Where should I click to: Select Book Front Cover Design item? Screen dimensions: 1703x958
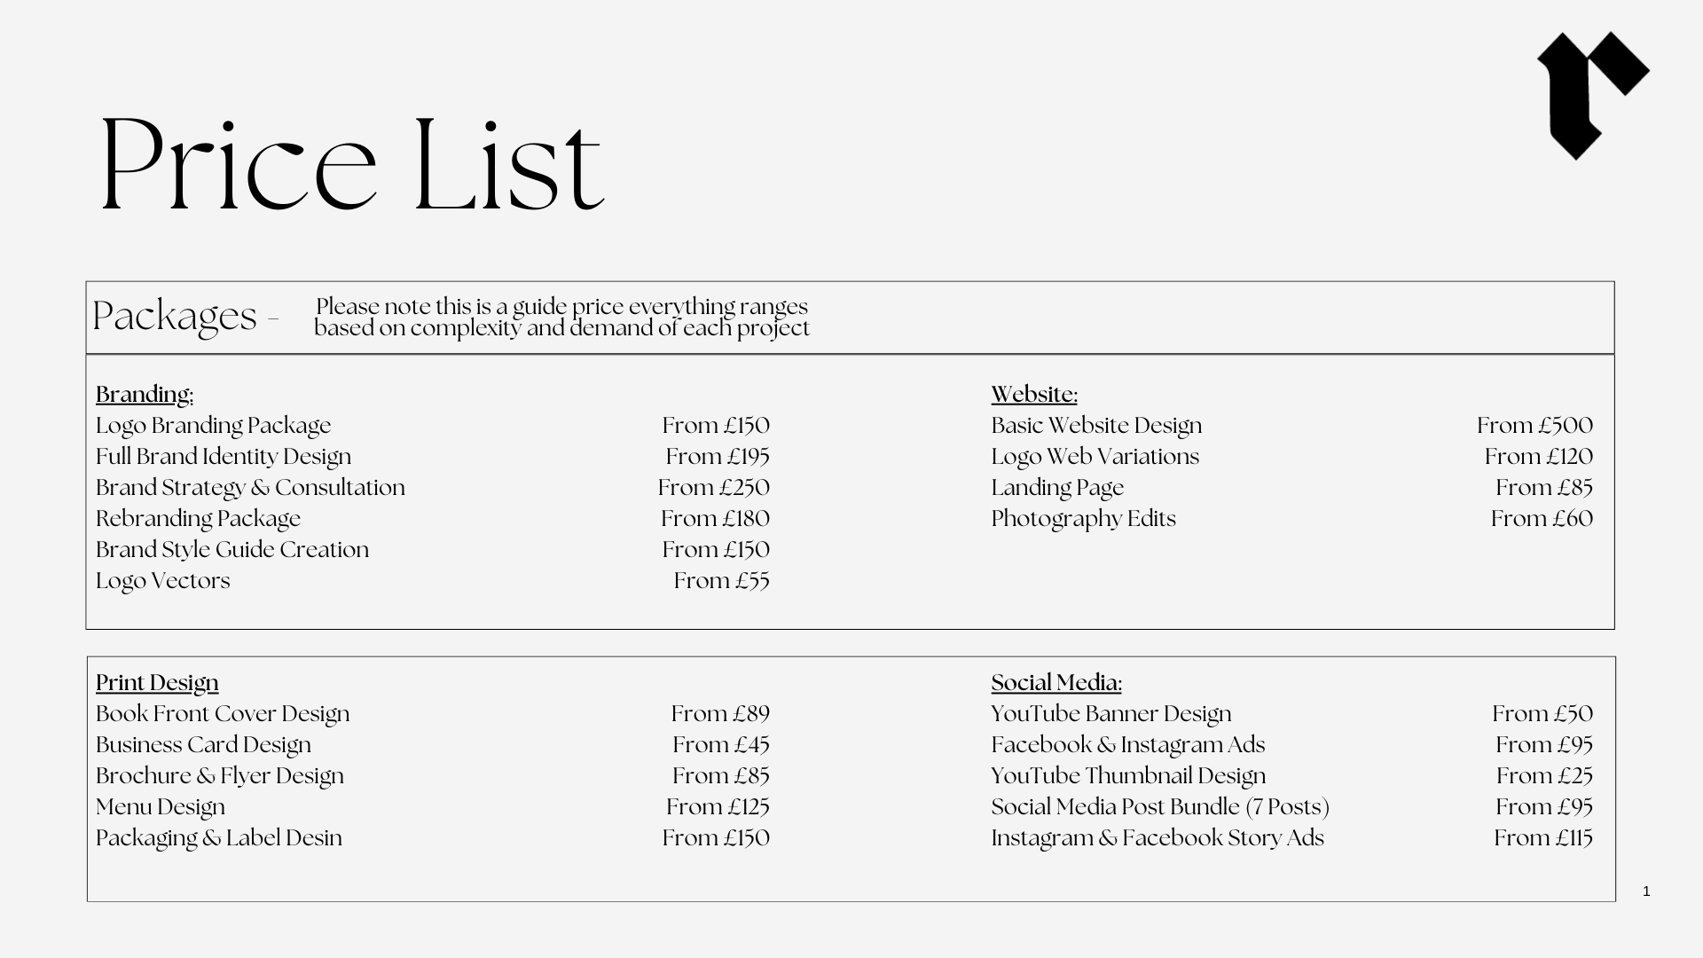pyautogui.click(x=223, y=714)
